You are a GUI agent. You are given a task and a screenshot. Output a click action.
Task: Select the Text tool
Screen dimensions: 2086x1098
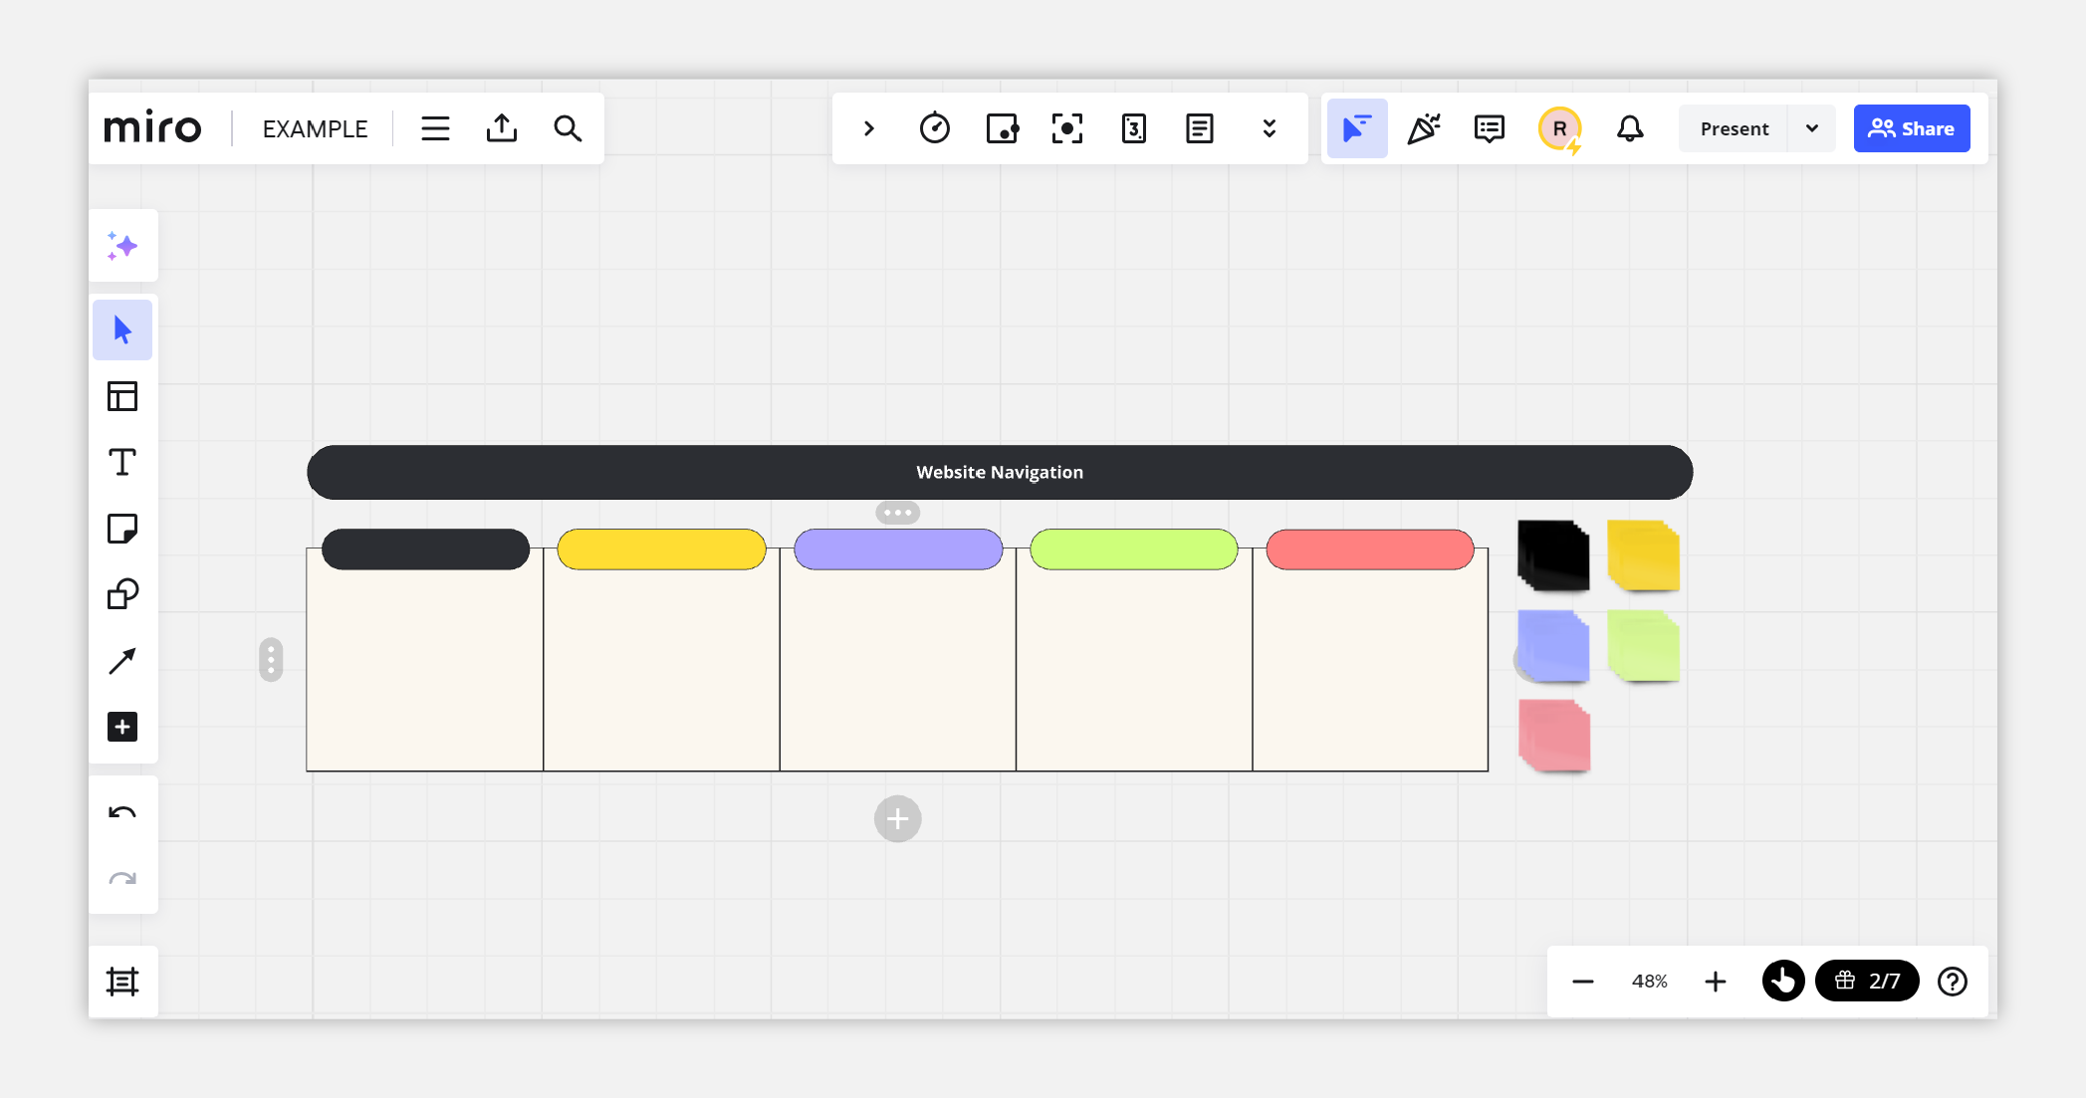pos(122,463)
